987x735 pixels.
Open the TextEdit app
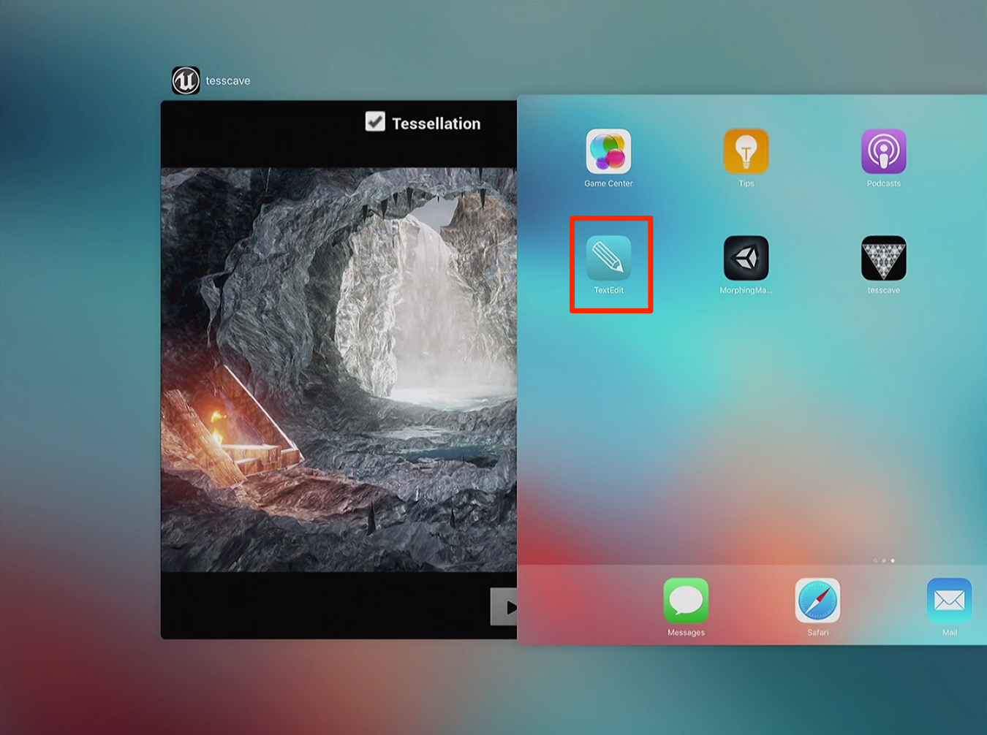pyautogui.click(x=608, y=259)
